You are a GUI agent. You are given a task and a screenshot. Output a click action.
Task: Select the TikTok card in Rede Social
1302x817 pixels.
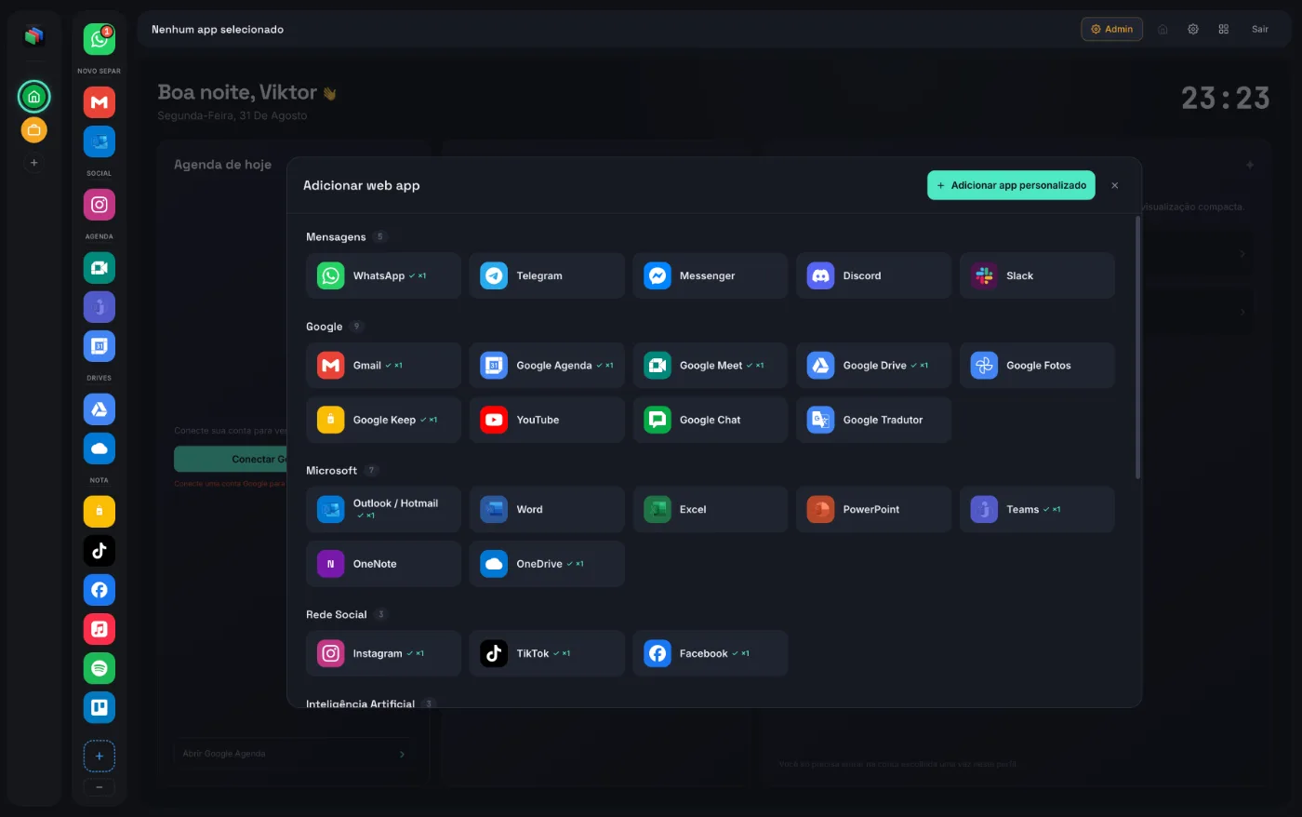547,653
